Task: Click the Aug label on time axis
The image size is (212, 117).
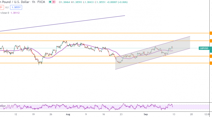Action: tap(68, 114)
